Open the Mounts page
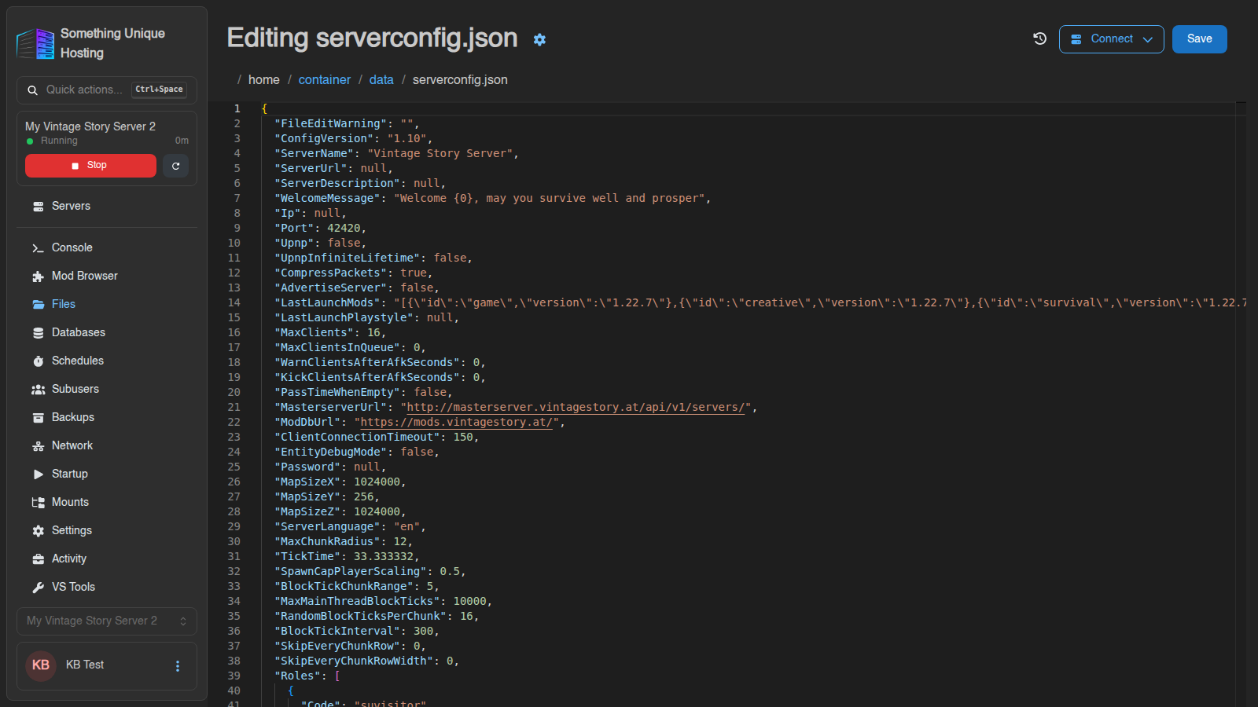The height and width of the screenshot is (707, 1258). [107, 502]
